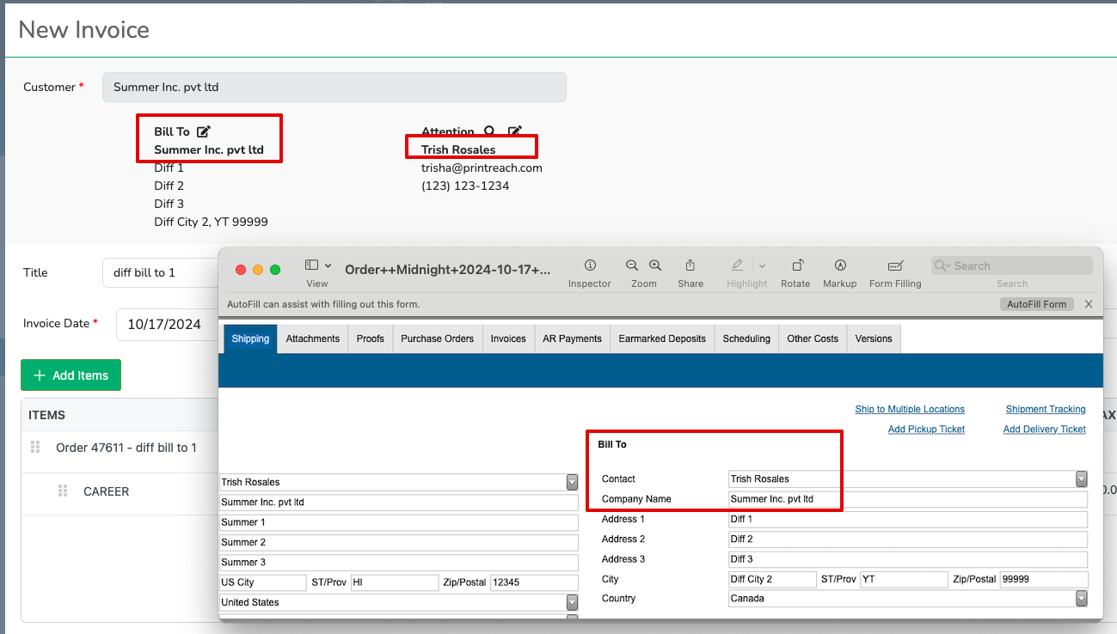This screenshot has height=634, width=1117.
Task: Grab drag handle next to CAREER row
Action: coord(63,491)
